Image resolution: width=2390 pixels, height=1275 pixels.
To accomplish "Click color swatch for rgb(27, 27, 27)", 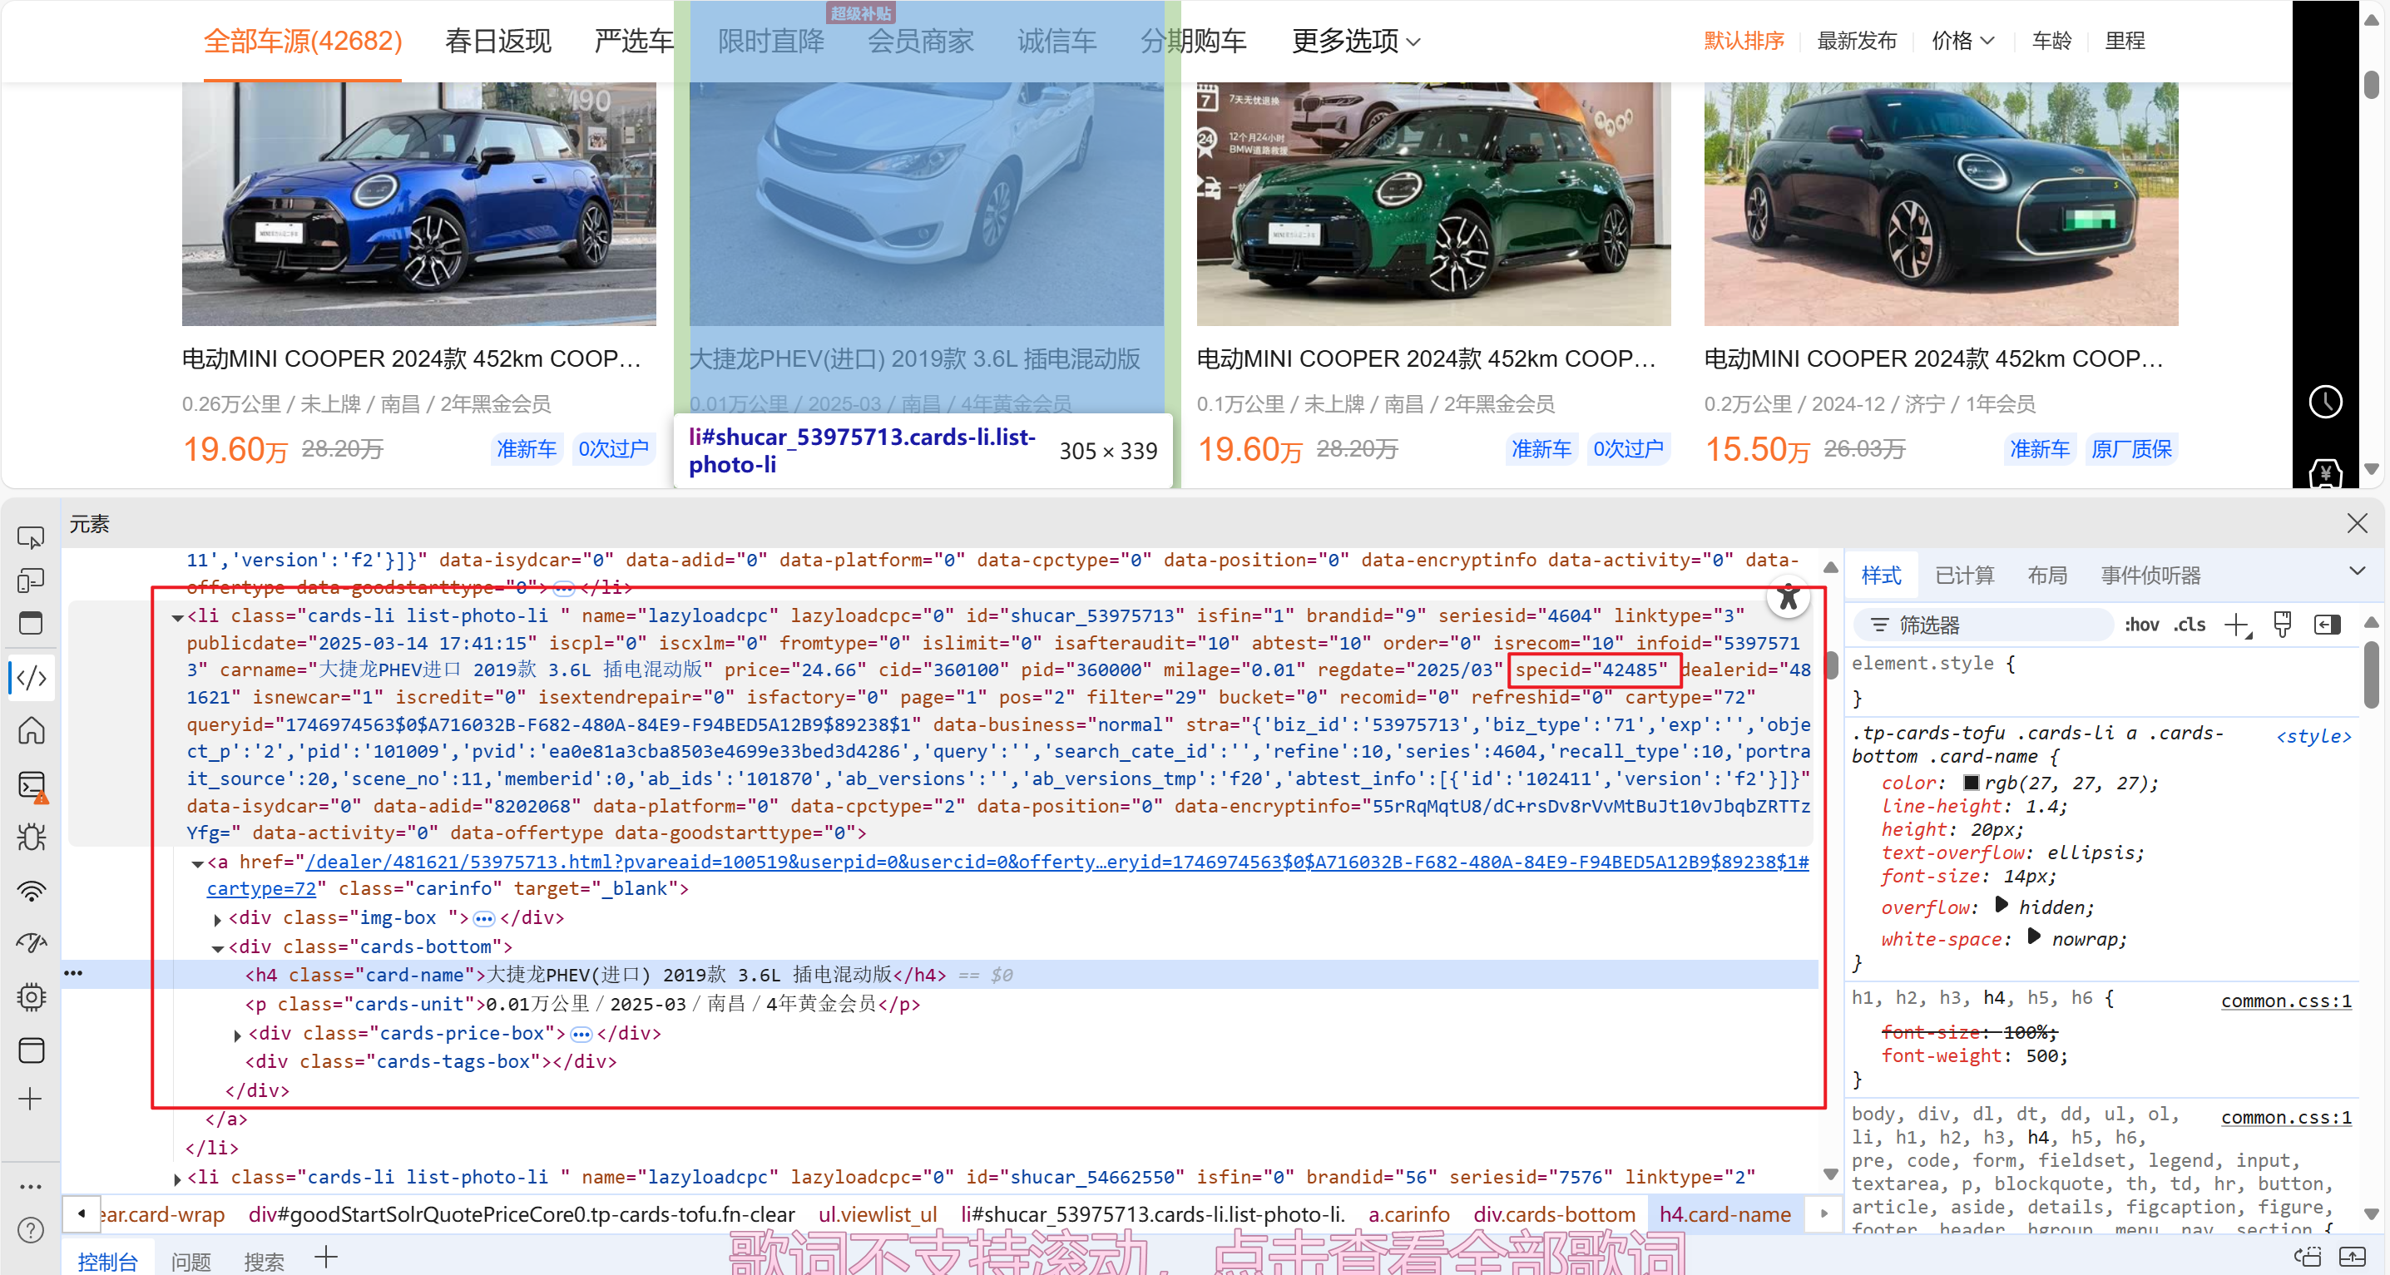I will [x=1972, y=783].
